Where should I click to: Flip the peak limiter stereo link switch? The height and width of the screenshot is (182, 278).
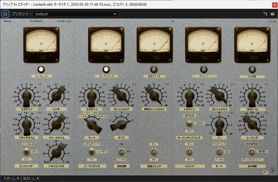click(91, 151)
